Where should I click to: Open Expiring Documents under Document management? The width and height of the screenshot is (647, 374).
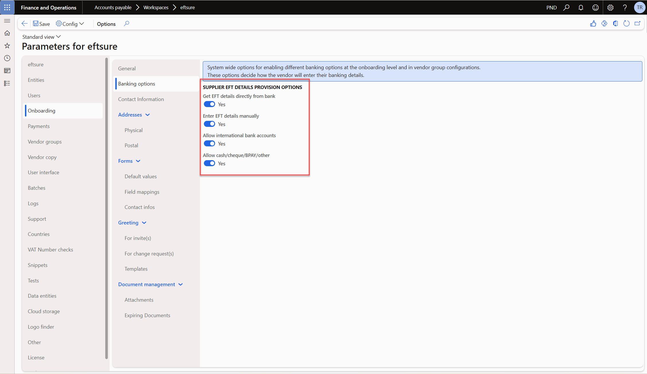pyautogui.click(x=147, y=315)
